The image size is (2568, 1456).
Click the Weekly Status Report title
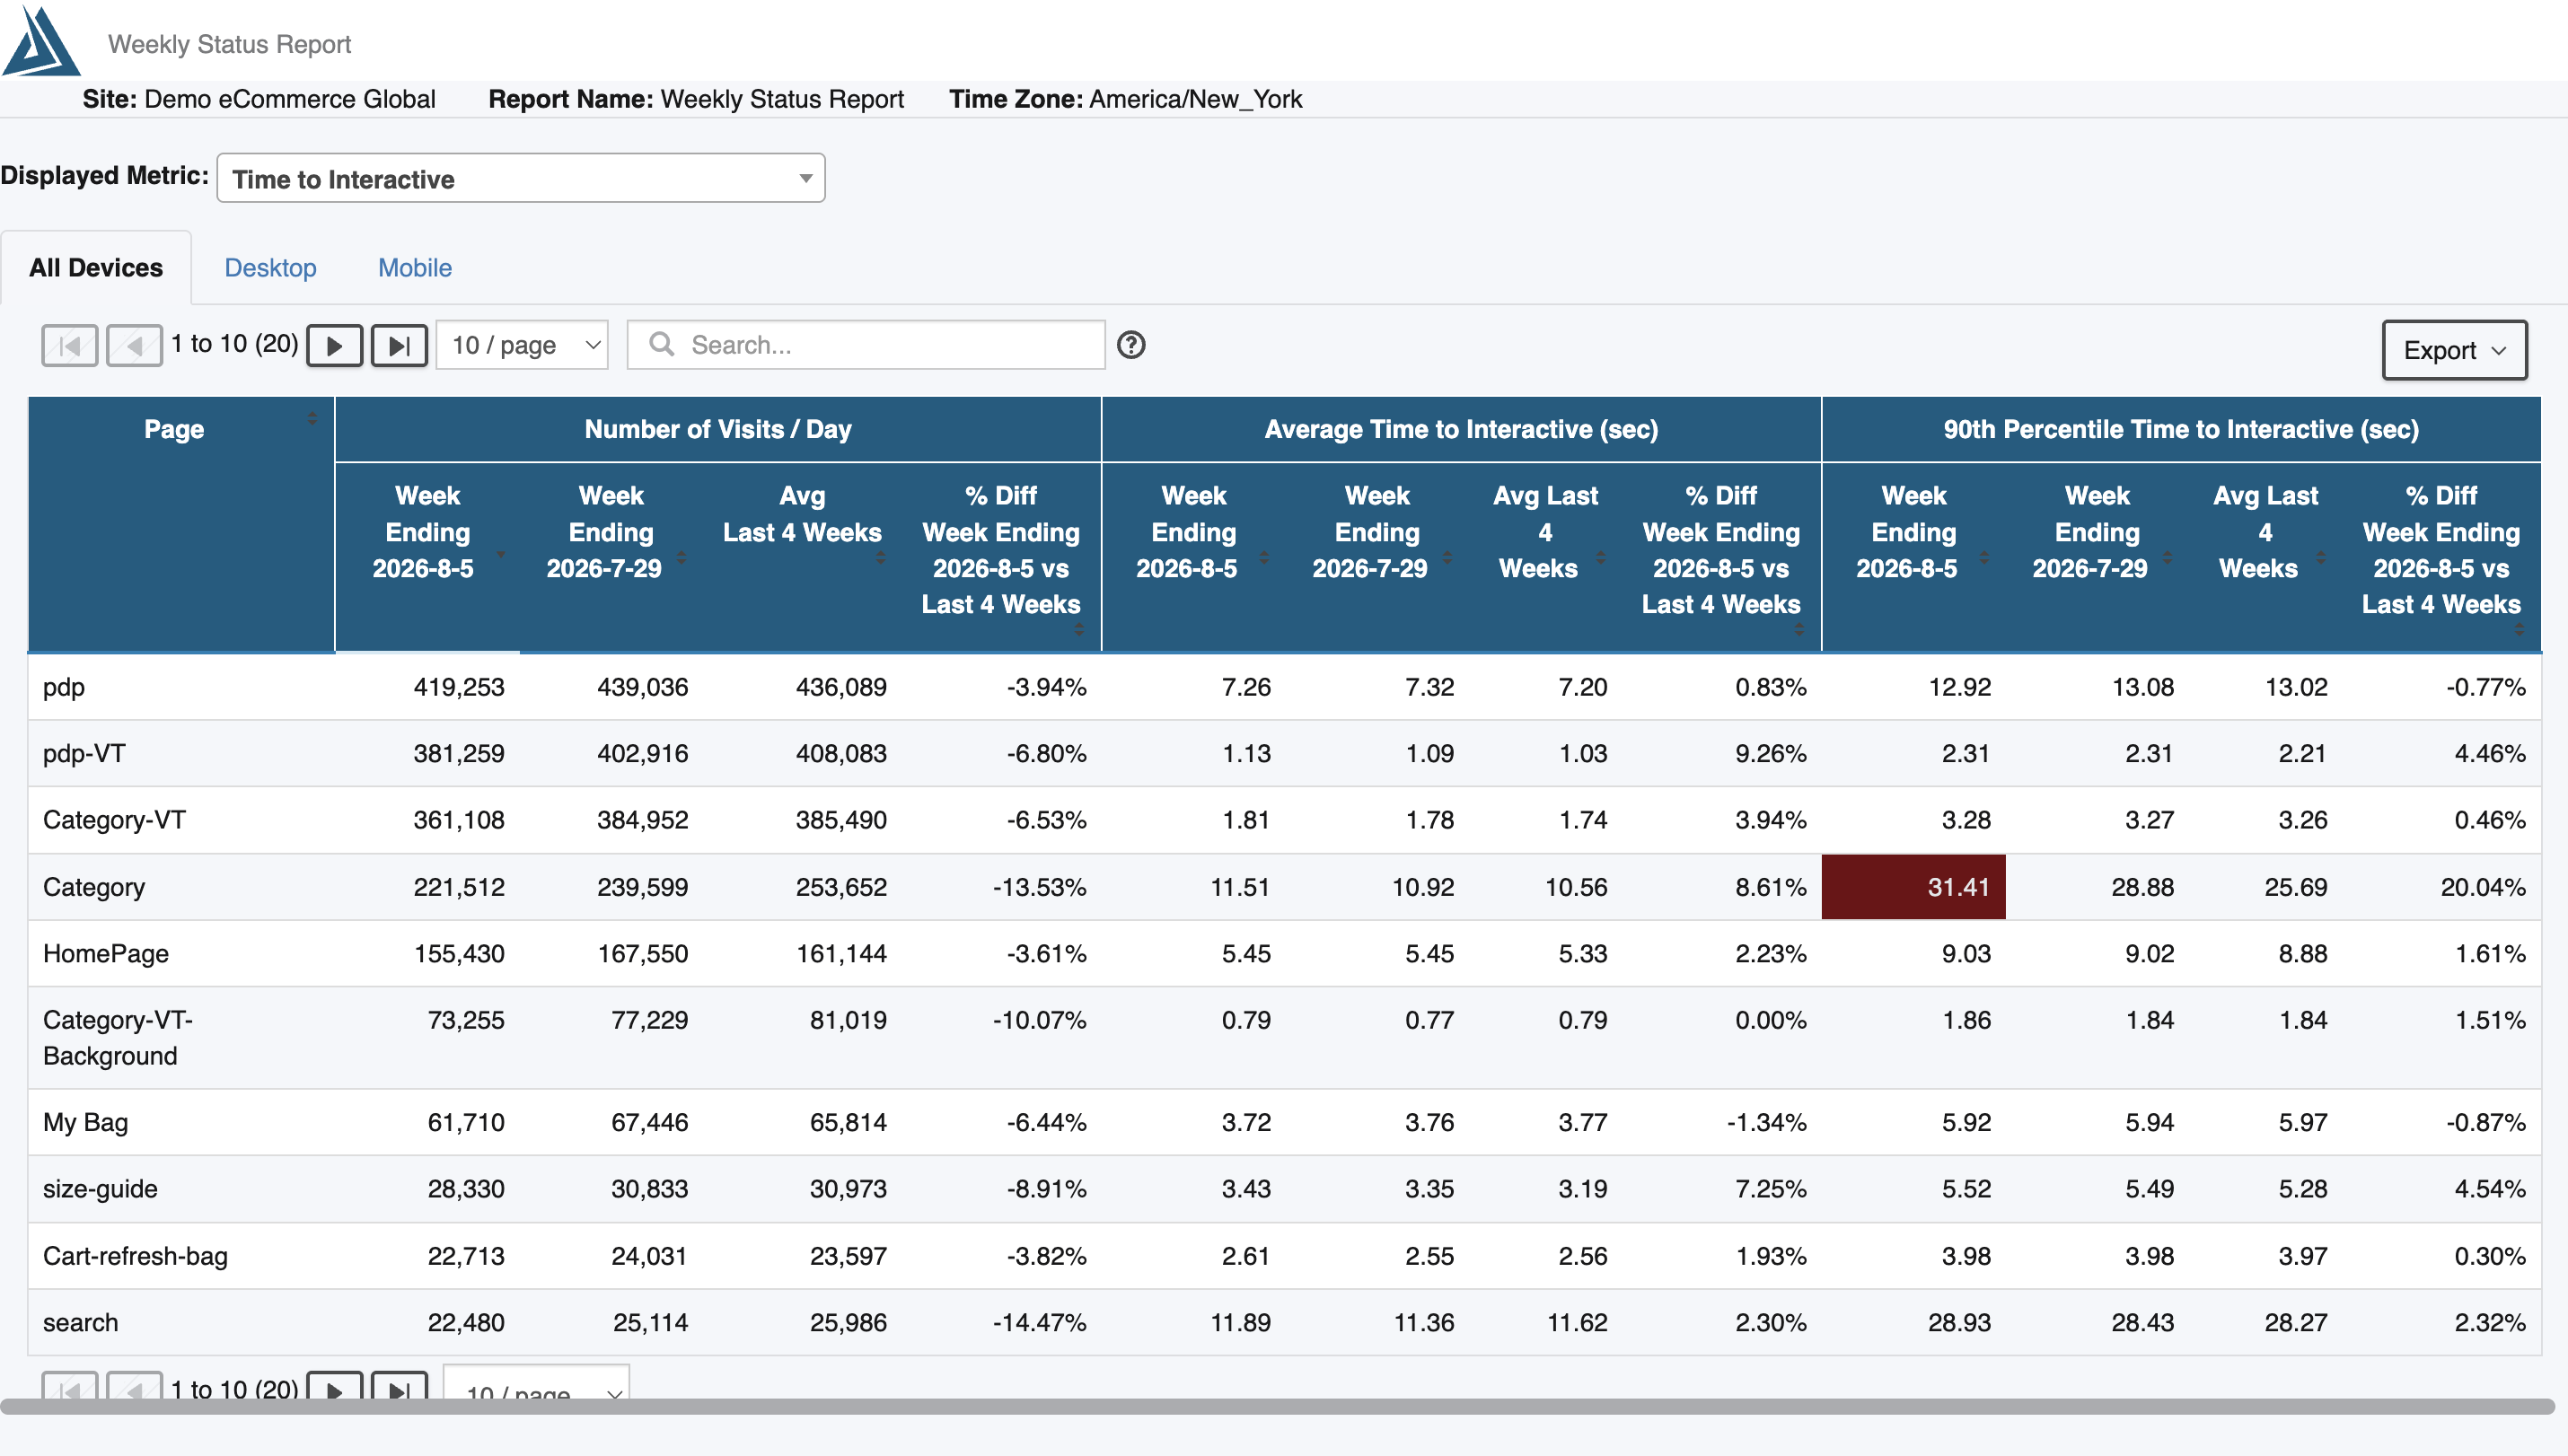coord(229,44)
